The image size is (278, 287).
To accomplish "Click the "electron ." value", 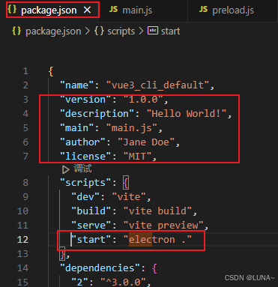I will pos(158,240).
